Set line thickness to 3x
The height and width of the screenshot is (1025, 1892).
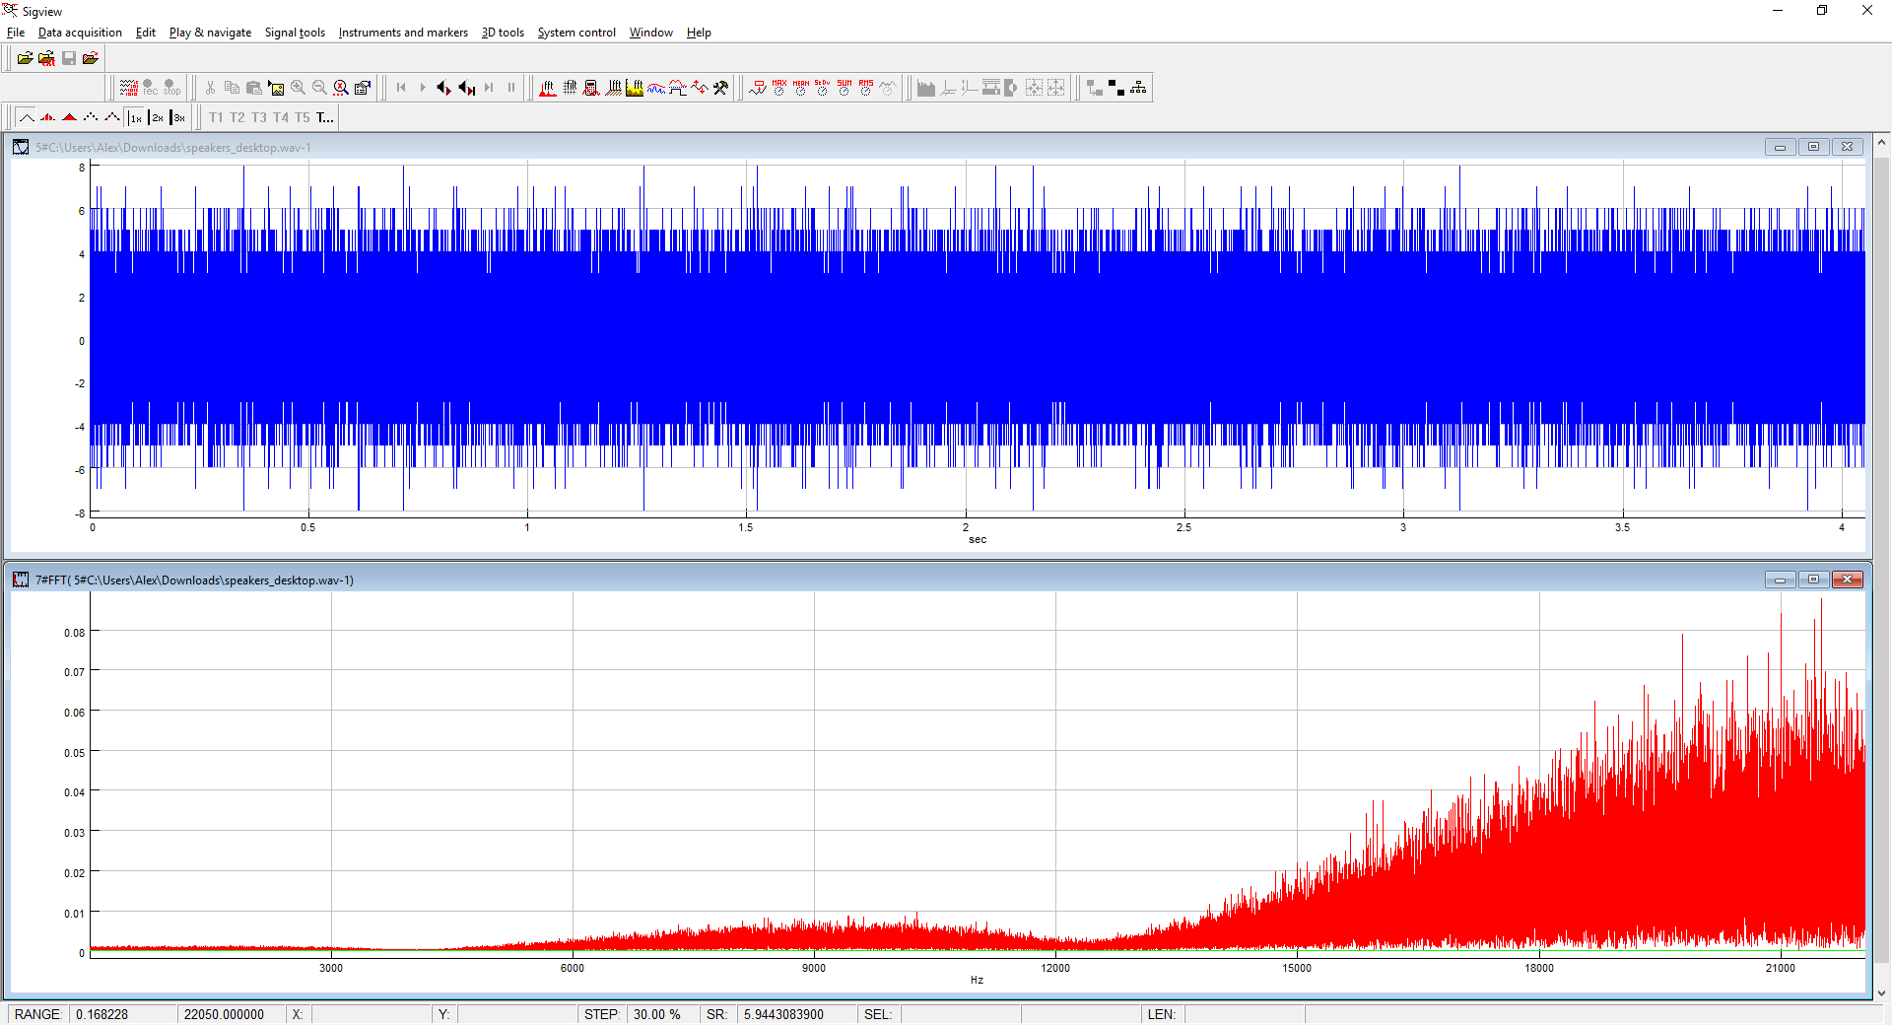tap(178, 117)
